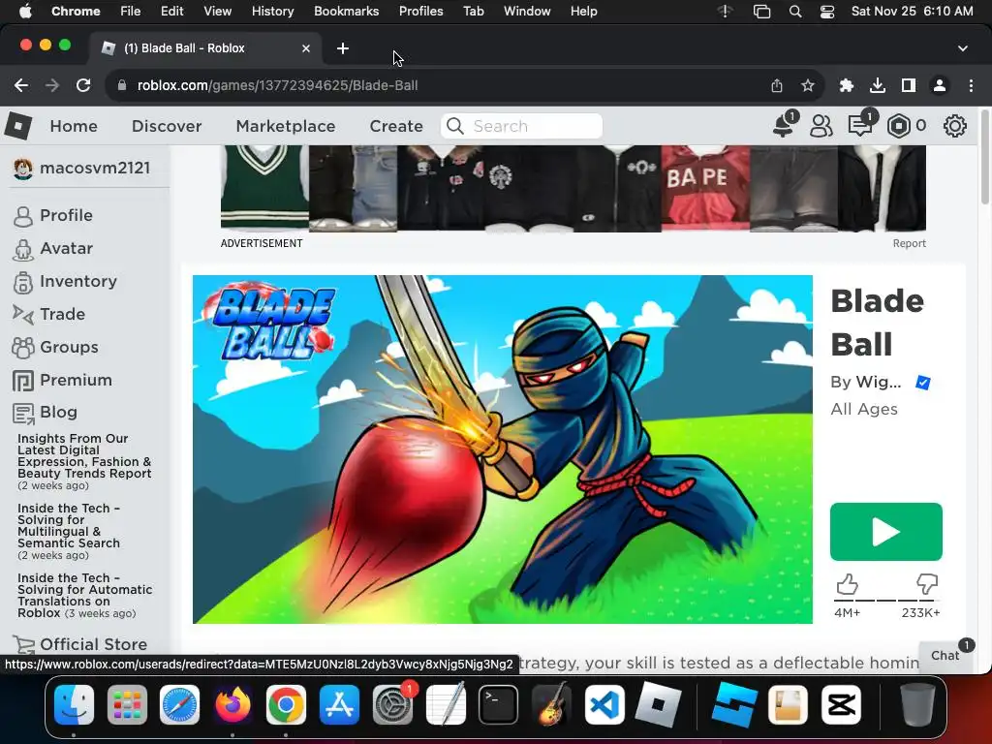Click the verified badge next to creator

tap(923, 383)
